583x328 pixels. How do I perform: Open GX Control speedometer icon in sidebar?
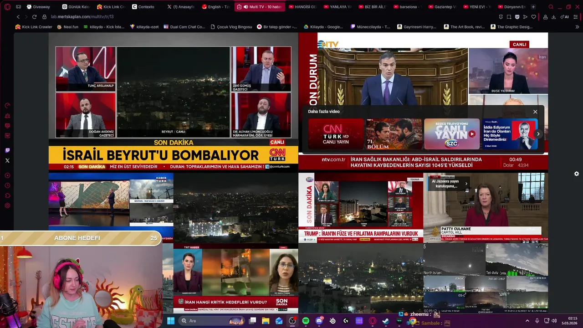point(7,106)
